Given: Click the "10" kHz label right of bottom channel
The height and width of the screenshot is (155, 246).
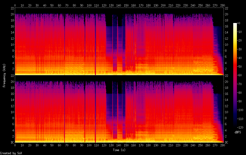Looking at the screenshot, I should point(226,112).
